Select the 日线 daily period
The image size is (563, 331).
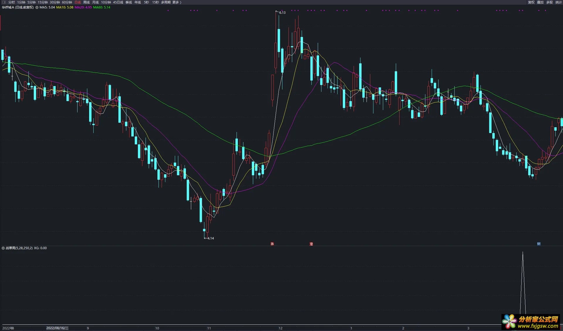click(x=78, y=2)
